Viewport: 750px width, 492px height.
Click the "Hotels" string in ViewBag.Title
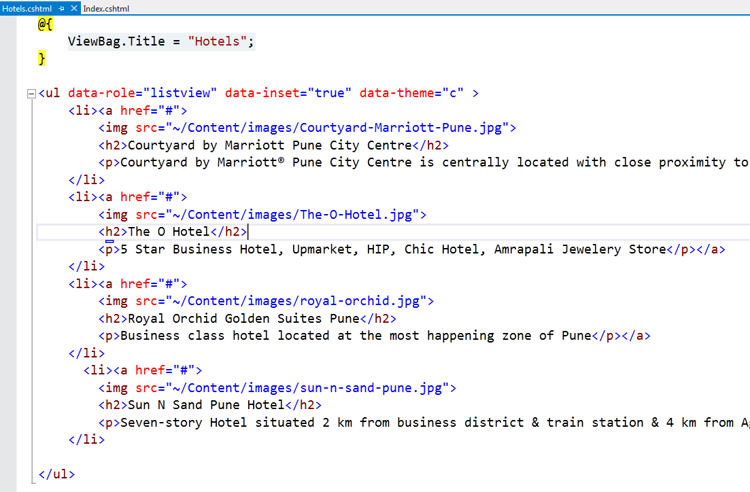pyautogui.click(x=218, y=41)
